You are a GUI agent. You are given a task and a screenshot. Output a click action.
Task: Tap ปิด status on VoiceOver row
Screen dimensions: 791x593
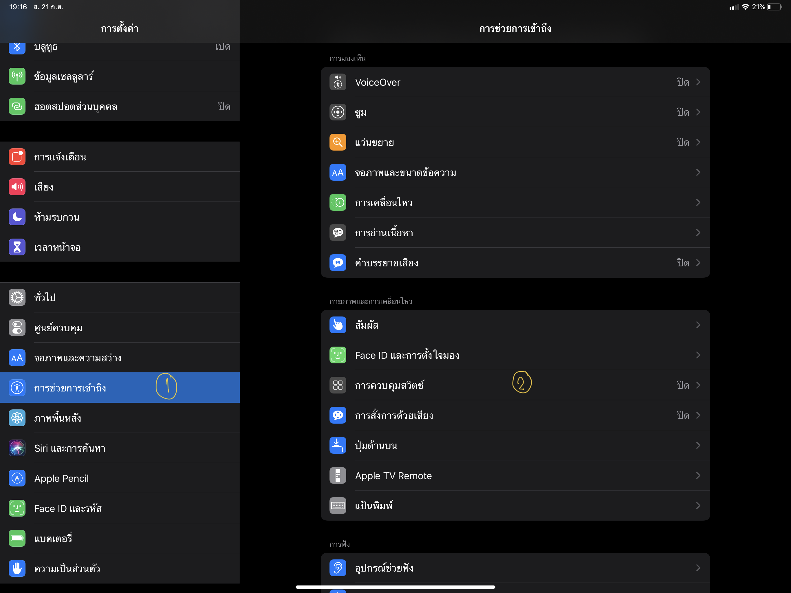pyautogui.click(x=683, y=82)
